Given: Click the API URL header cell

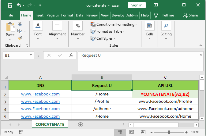Looking at the screenshot, I should coord(165,85).
